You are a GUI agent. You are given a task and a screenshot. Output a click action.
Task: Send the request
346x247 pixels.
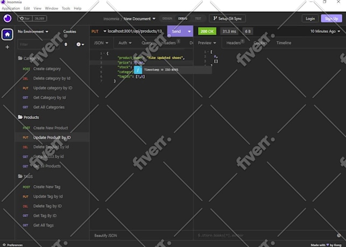176,31
